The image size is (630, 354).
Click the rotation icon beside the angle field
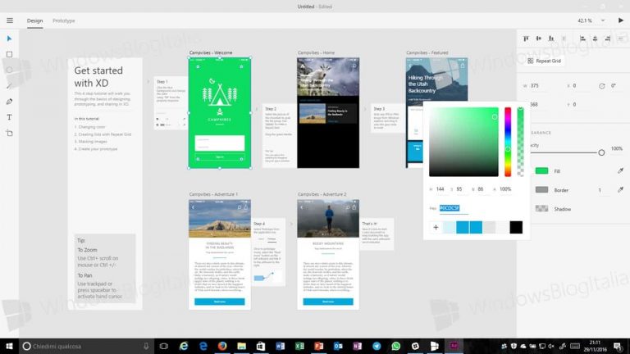(601, 86)
